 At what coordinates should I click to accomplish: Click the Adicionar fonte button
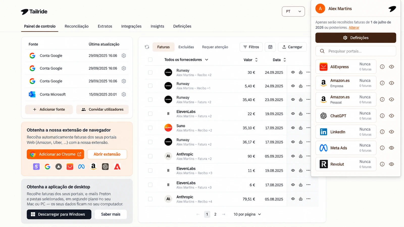pyautogui.click(x=49, y=109)
